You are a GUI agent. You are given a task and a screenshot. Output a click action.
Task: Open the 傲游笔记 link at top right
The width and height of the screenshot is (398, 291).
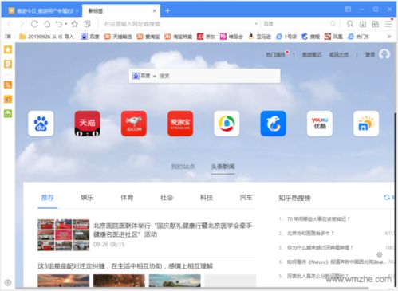[312, 55]
